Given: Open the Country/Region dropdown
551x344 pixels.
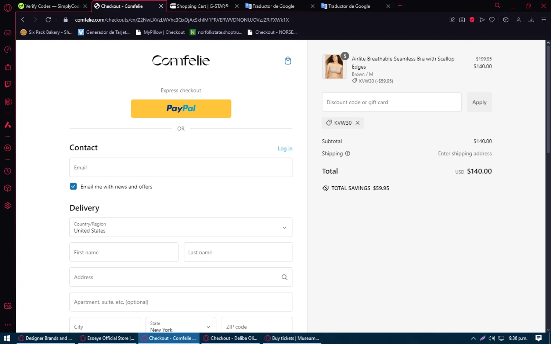Looking at the screenshot, I should 181,227.
